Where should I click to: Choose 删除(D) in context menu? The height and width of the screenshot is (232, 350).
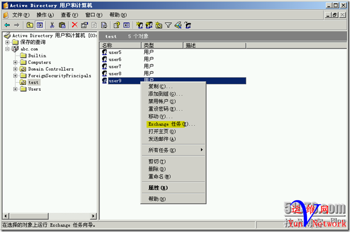[x=173, y=169]
